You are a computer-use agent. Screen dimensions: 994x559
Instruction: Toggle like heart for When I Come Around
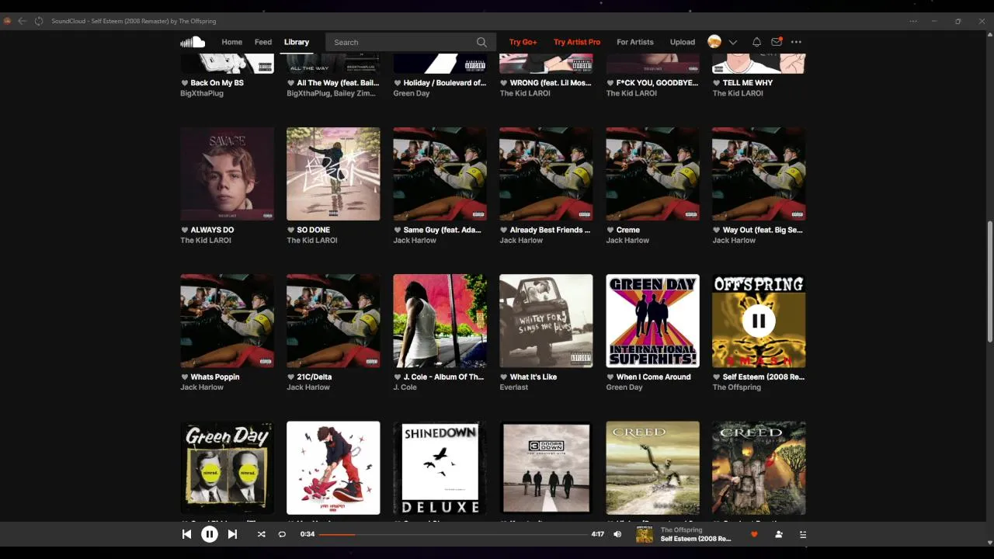610,377
